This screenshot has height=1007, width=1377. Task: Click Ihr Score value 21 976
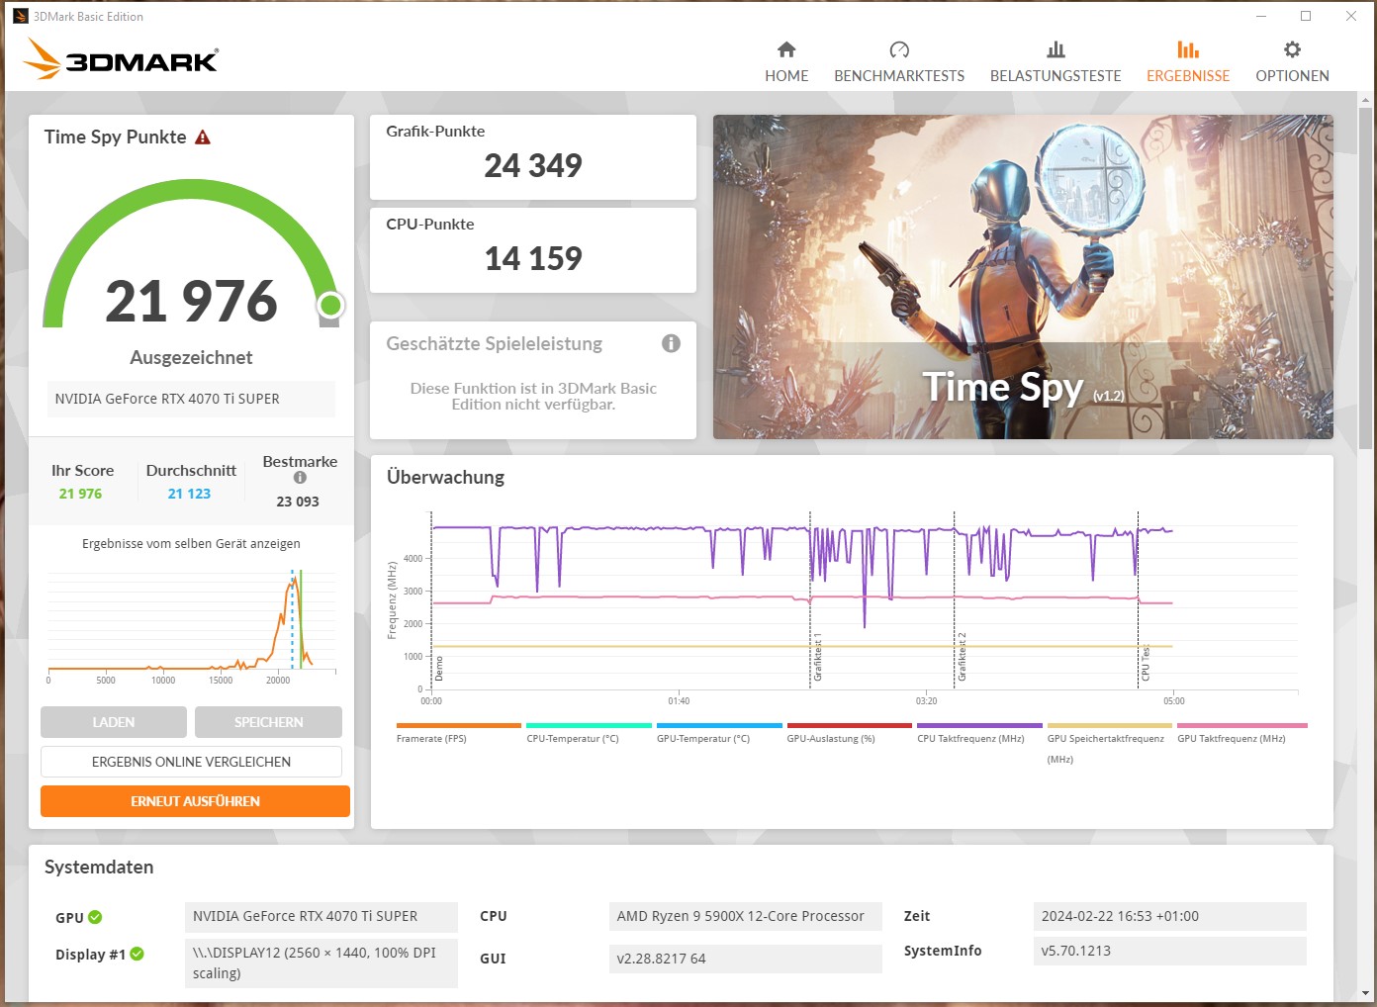(80, 494)
